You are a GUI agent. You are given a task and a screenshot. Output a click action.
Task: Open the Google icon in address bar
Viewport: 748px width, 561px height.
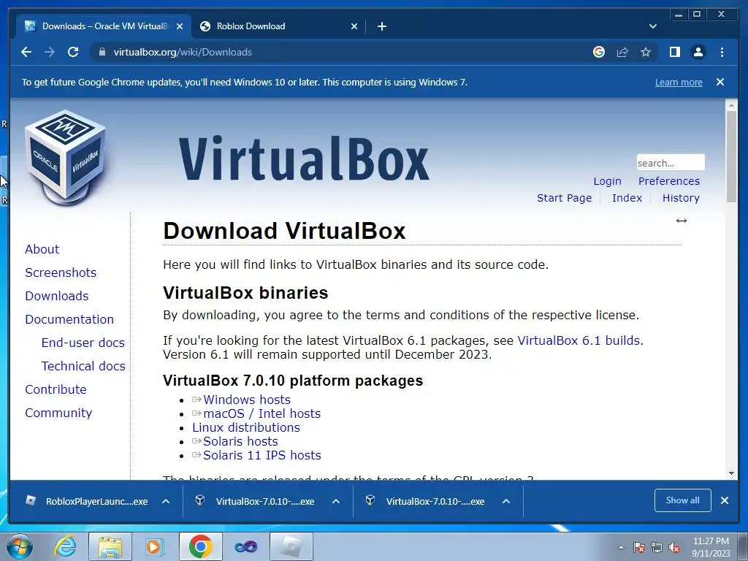[599, 52]
